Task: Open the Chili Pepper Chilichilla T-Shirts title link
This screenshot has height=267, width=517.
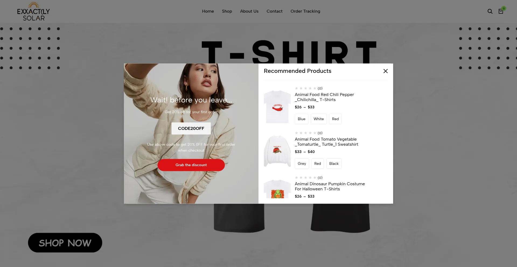Action: point(324,97)
